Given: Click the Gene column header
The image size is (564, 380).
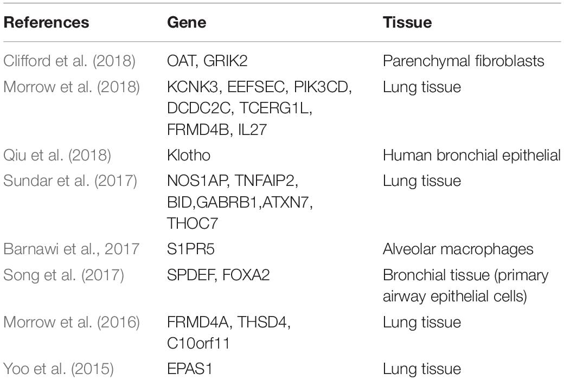Looking at the screenshot, I should (187, 22).
